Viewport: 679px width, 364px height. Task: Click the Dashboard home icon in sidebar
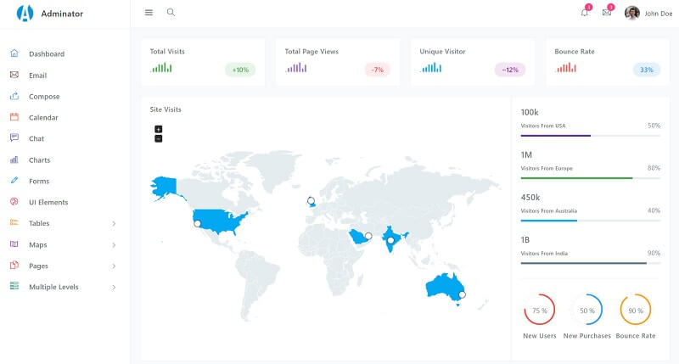point(14,53)
